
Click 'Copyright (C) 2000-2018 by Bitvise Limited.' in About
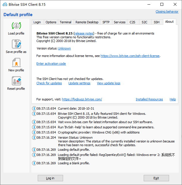(66, 41)
